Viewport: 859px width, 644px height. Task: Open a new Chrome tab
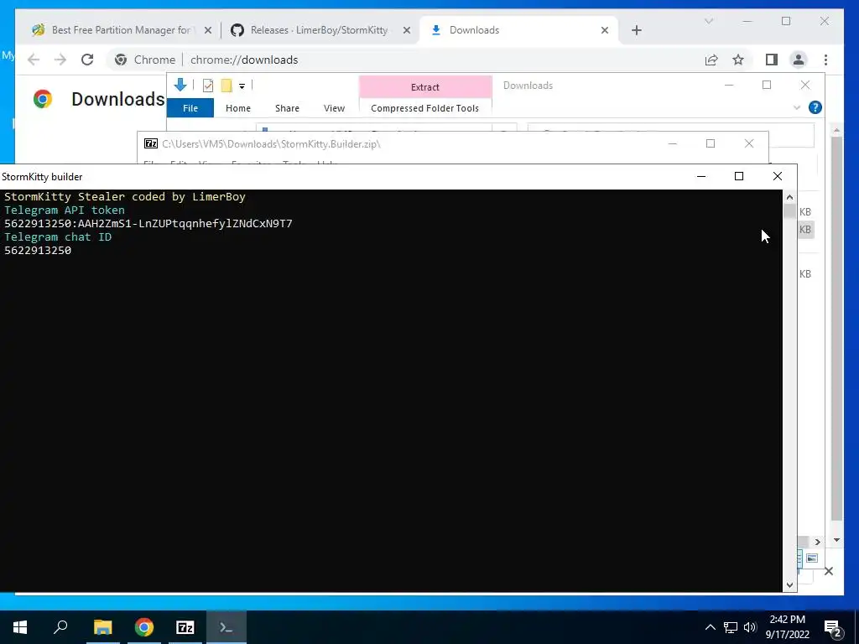click(x=636, y=30)
